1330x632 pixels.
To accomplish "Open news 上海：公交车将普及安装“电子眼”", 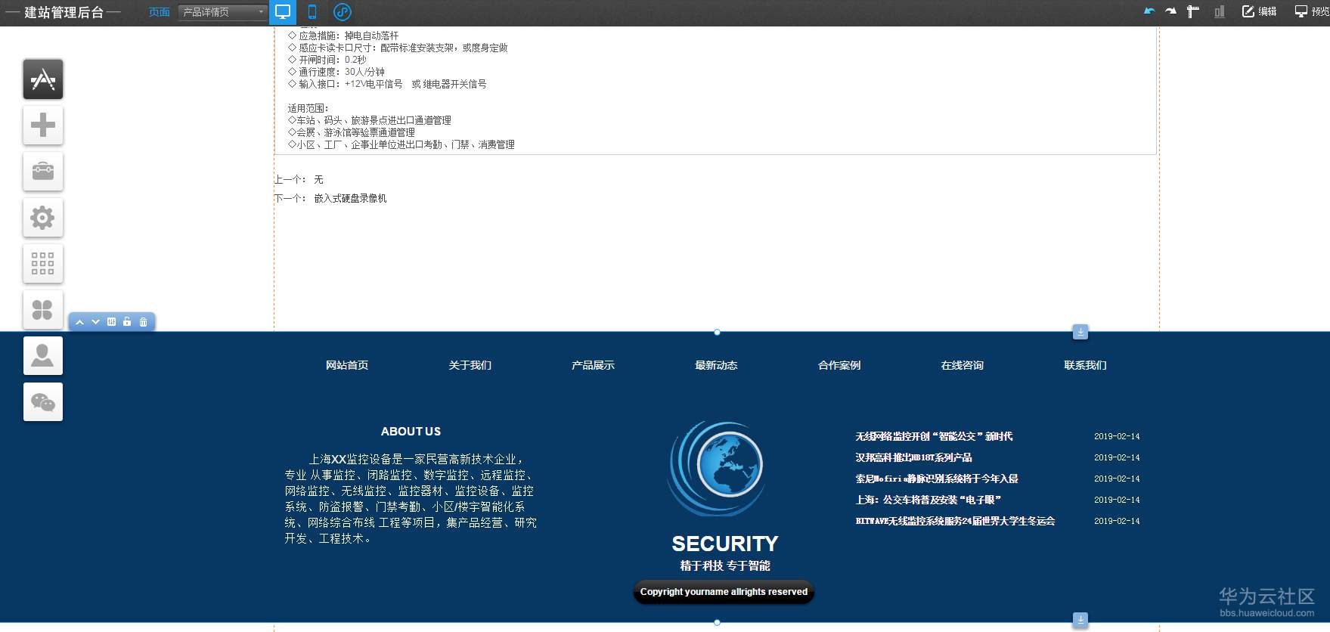I will pos(929,500).
